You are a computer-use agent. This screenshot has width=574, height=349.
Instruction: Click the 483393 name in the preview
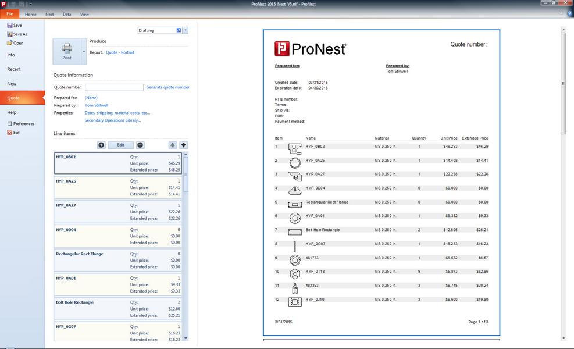pyautogui.click(x=312, y=285)
